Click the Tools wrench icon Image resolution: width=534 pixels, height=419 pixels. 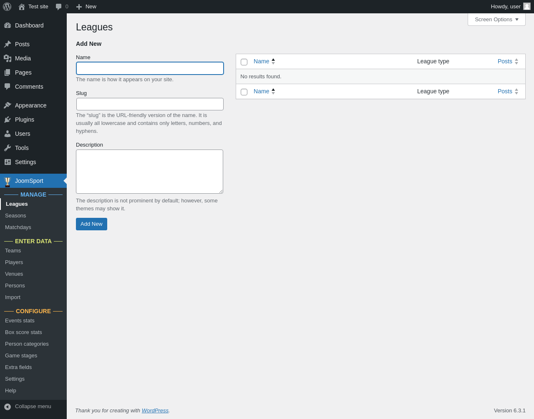(x=8, y=148)
